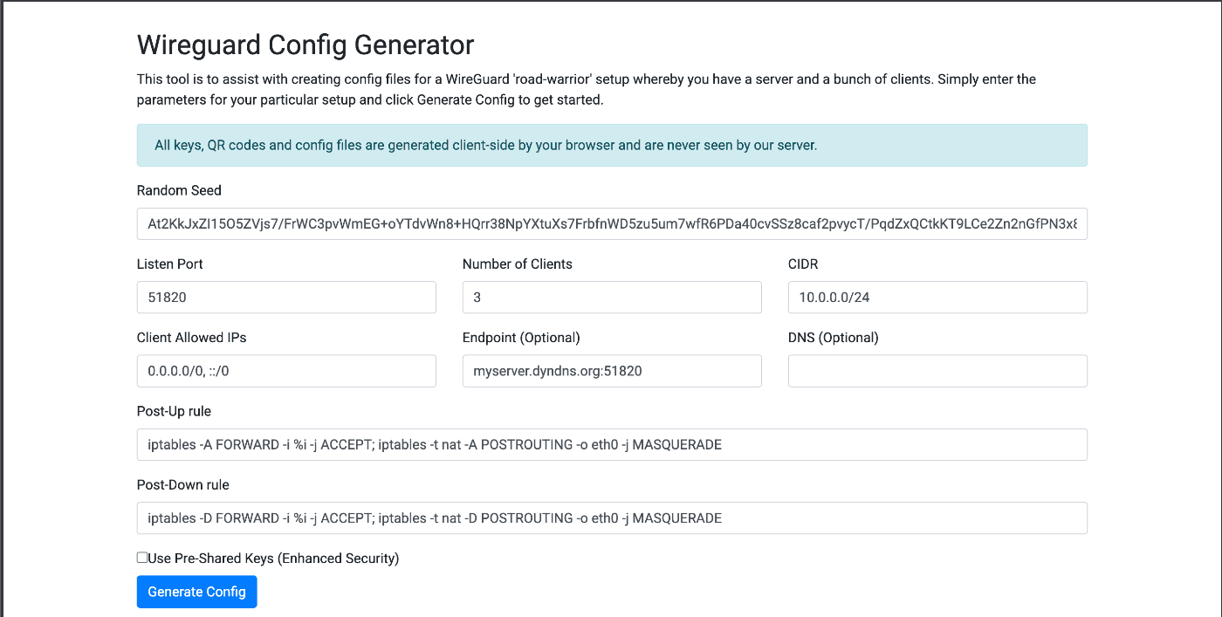The height and width of the screenshot is (617, 1222).
Task: Click the "Random Seed" label text
Action: (x=179, y=190)
